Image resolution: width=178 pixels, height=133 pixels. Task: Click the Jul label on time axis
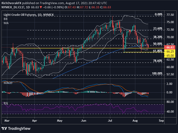pyautogui.click(x=110, y=119)
